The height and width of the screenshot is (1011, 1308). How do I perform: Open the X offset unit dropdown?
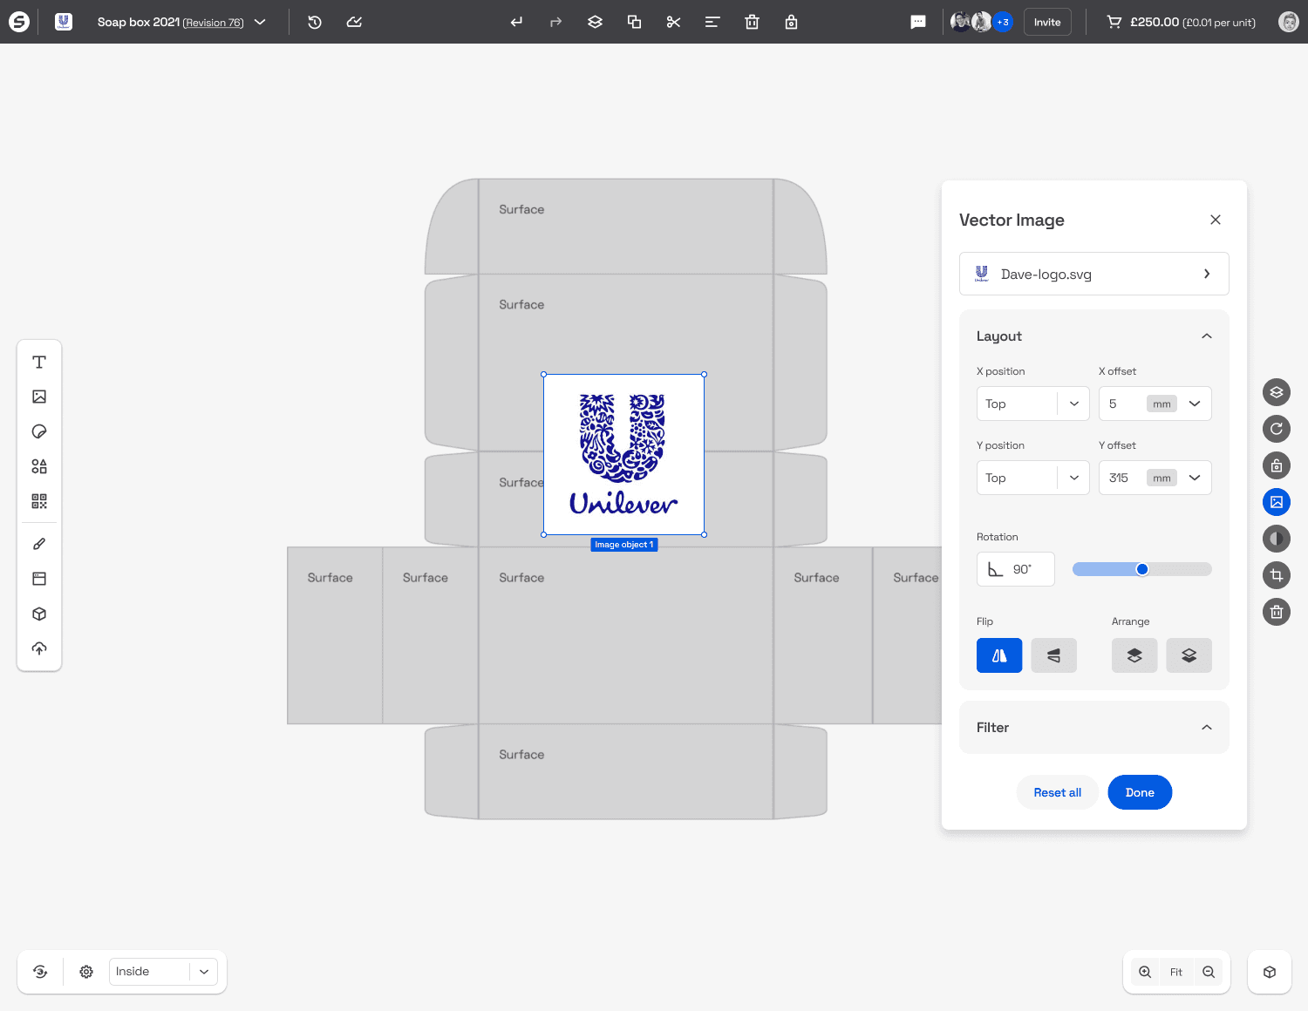click(x=1195, y=404)
